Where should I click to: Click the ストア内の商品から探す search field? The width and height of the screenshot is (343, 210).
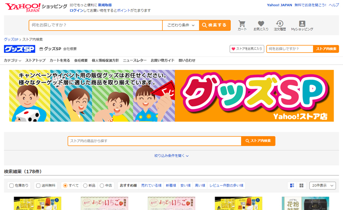point(154,141)
